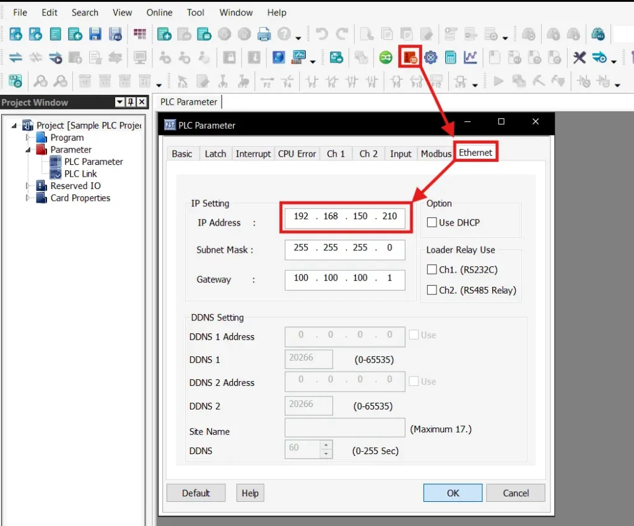
Task: Expand the Reserved IO tree node
Action: point(27,185)
